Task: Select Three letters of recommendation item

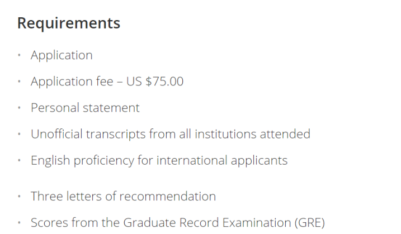Action: (x=123, y=197)
